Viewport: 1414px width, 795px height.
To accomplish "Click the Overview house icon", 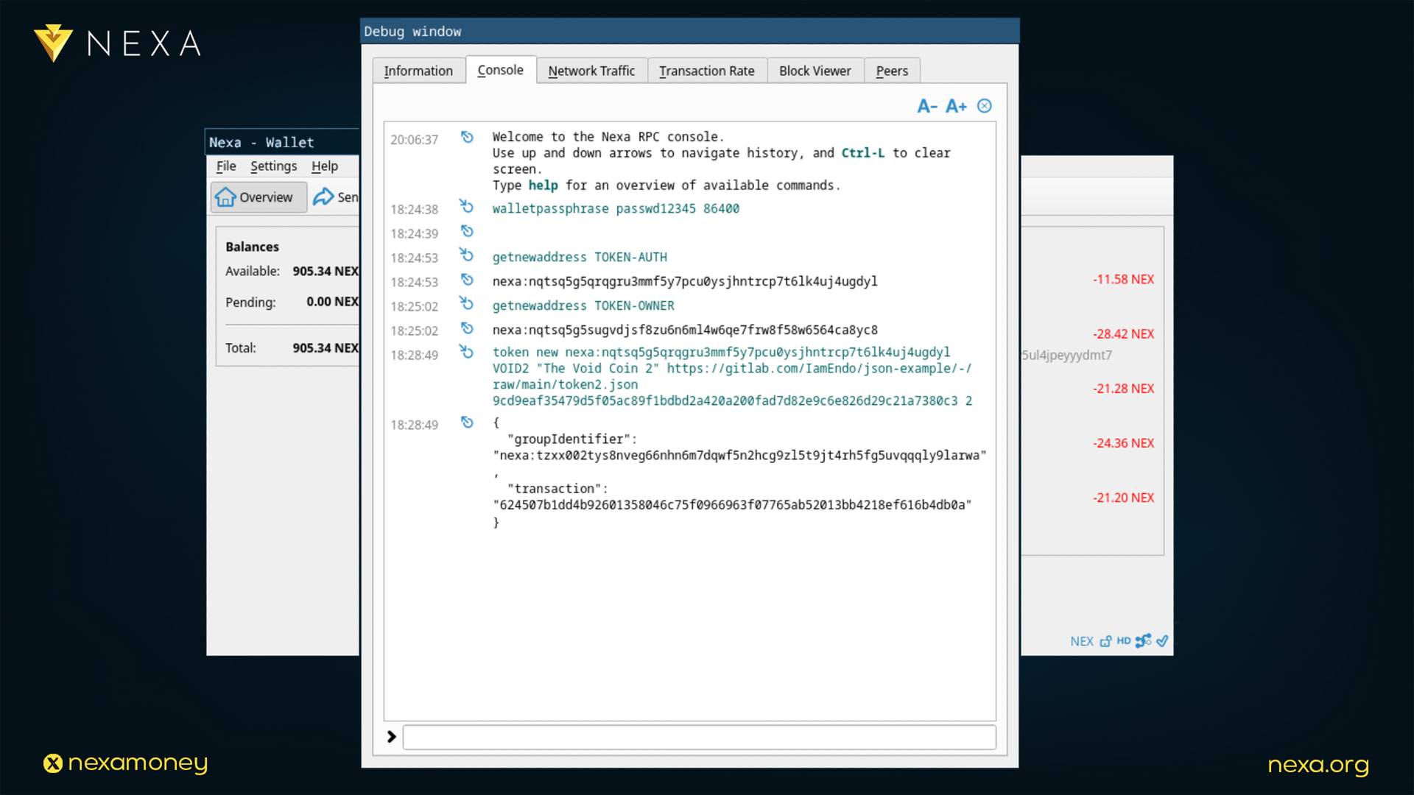I will pyautogui.click(x=225, y=197).
